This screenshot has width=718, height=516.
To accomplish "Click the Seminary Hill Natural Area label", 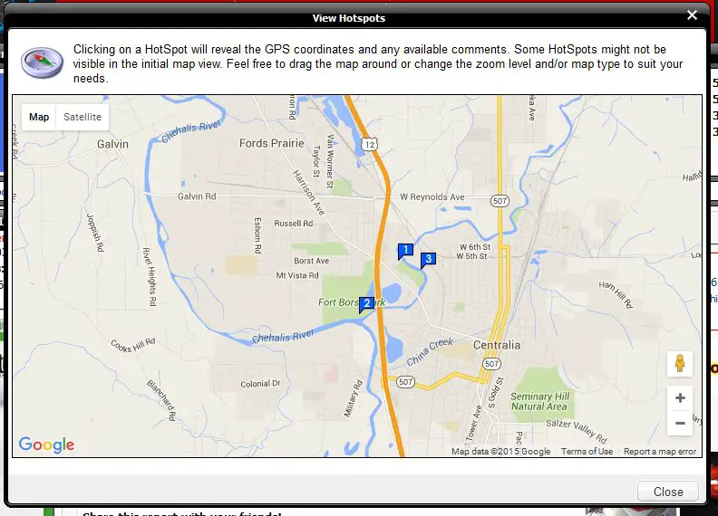I will (538, 401).
